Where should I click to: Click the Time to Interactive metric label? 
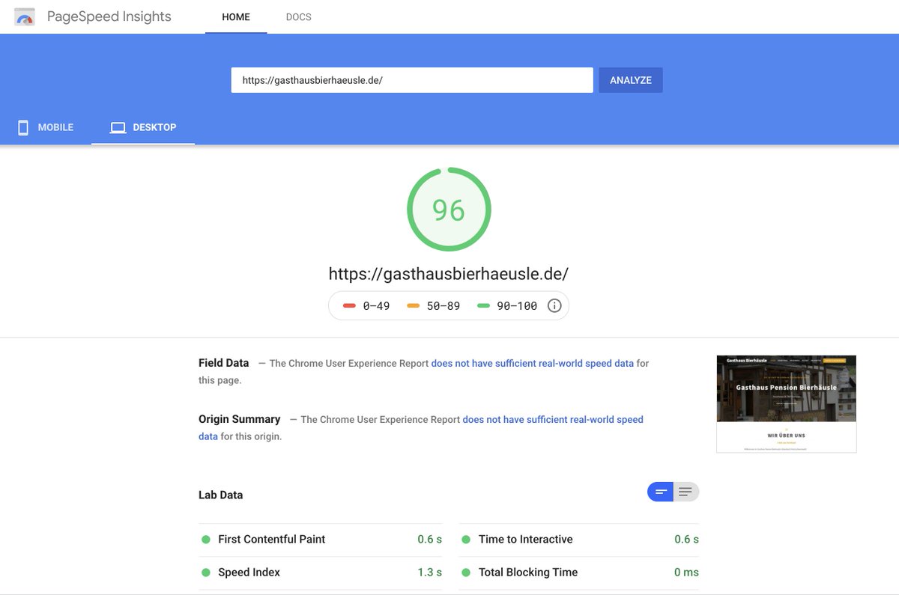525,539
